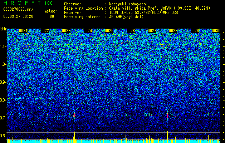Click the 0023 time marker
Image resolution: width=225 pixels, height=143 pixels.
point(66,31)
